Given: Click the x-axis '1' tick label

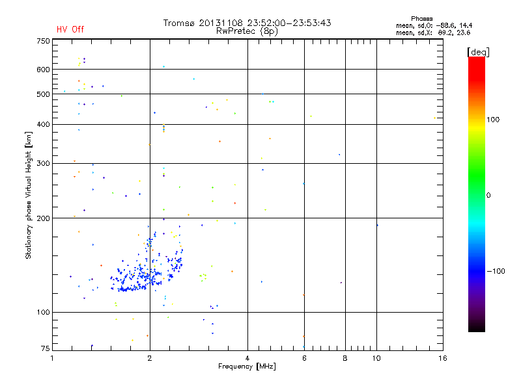Looking at the screenshot, I should pos(52,358).
